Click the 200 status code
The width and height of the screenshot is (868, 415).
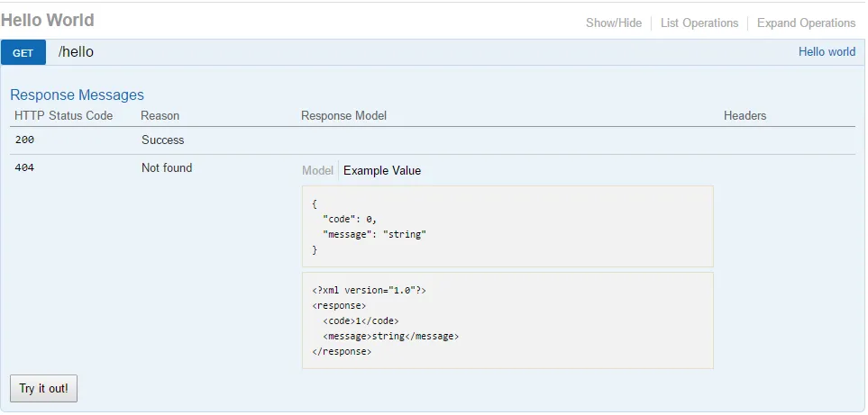tap(25, 140)
